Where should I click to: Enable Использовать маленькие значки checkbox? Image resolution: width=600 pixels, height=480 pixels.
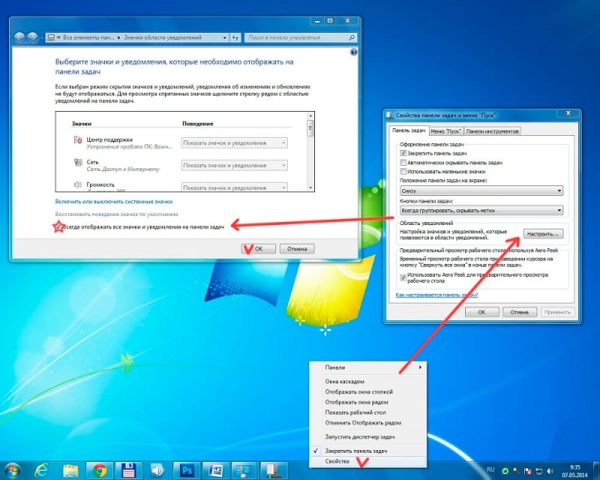point(403,172)
